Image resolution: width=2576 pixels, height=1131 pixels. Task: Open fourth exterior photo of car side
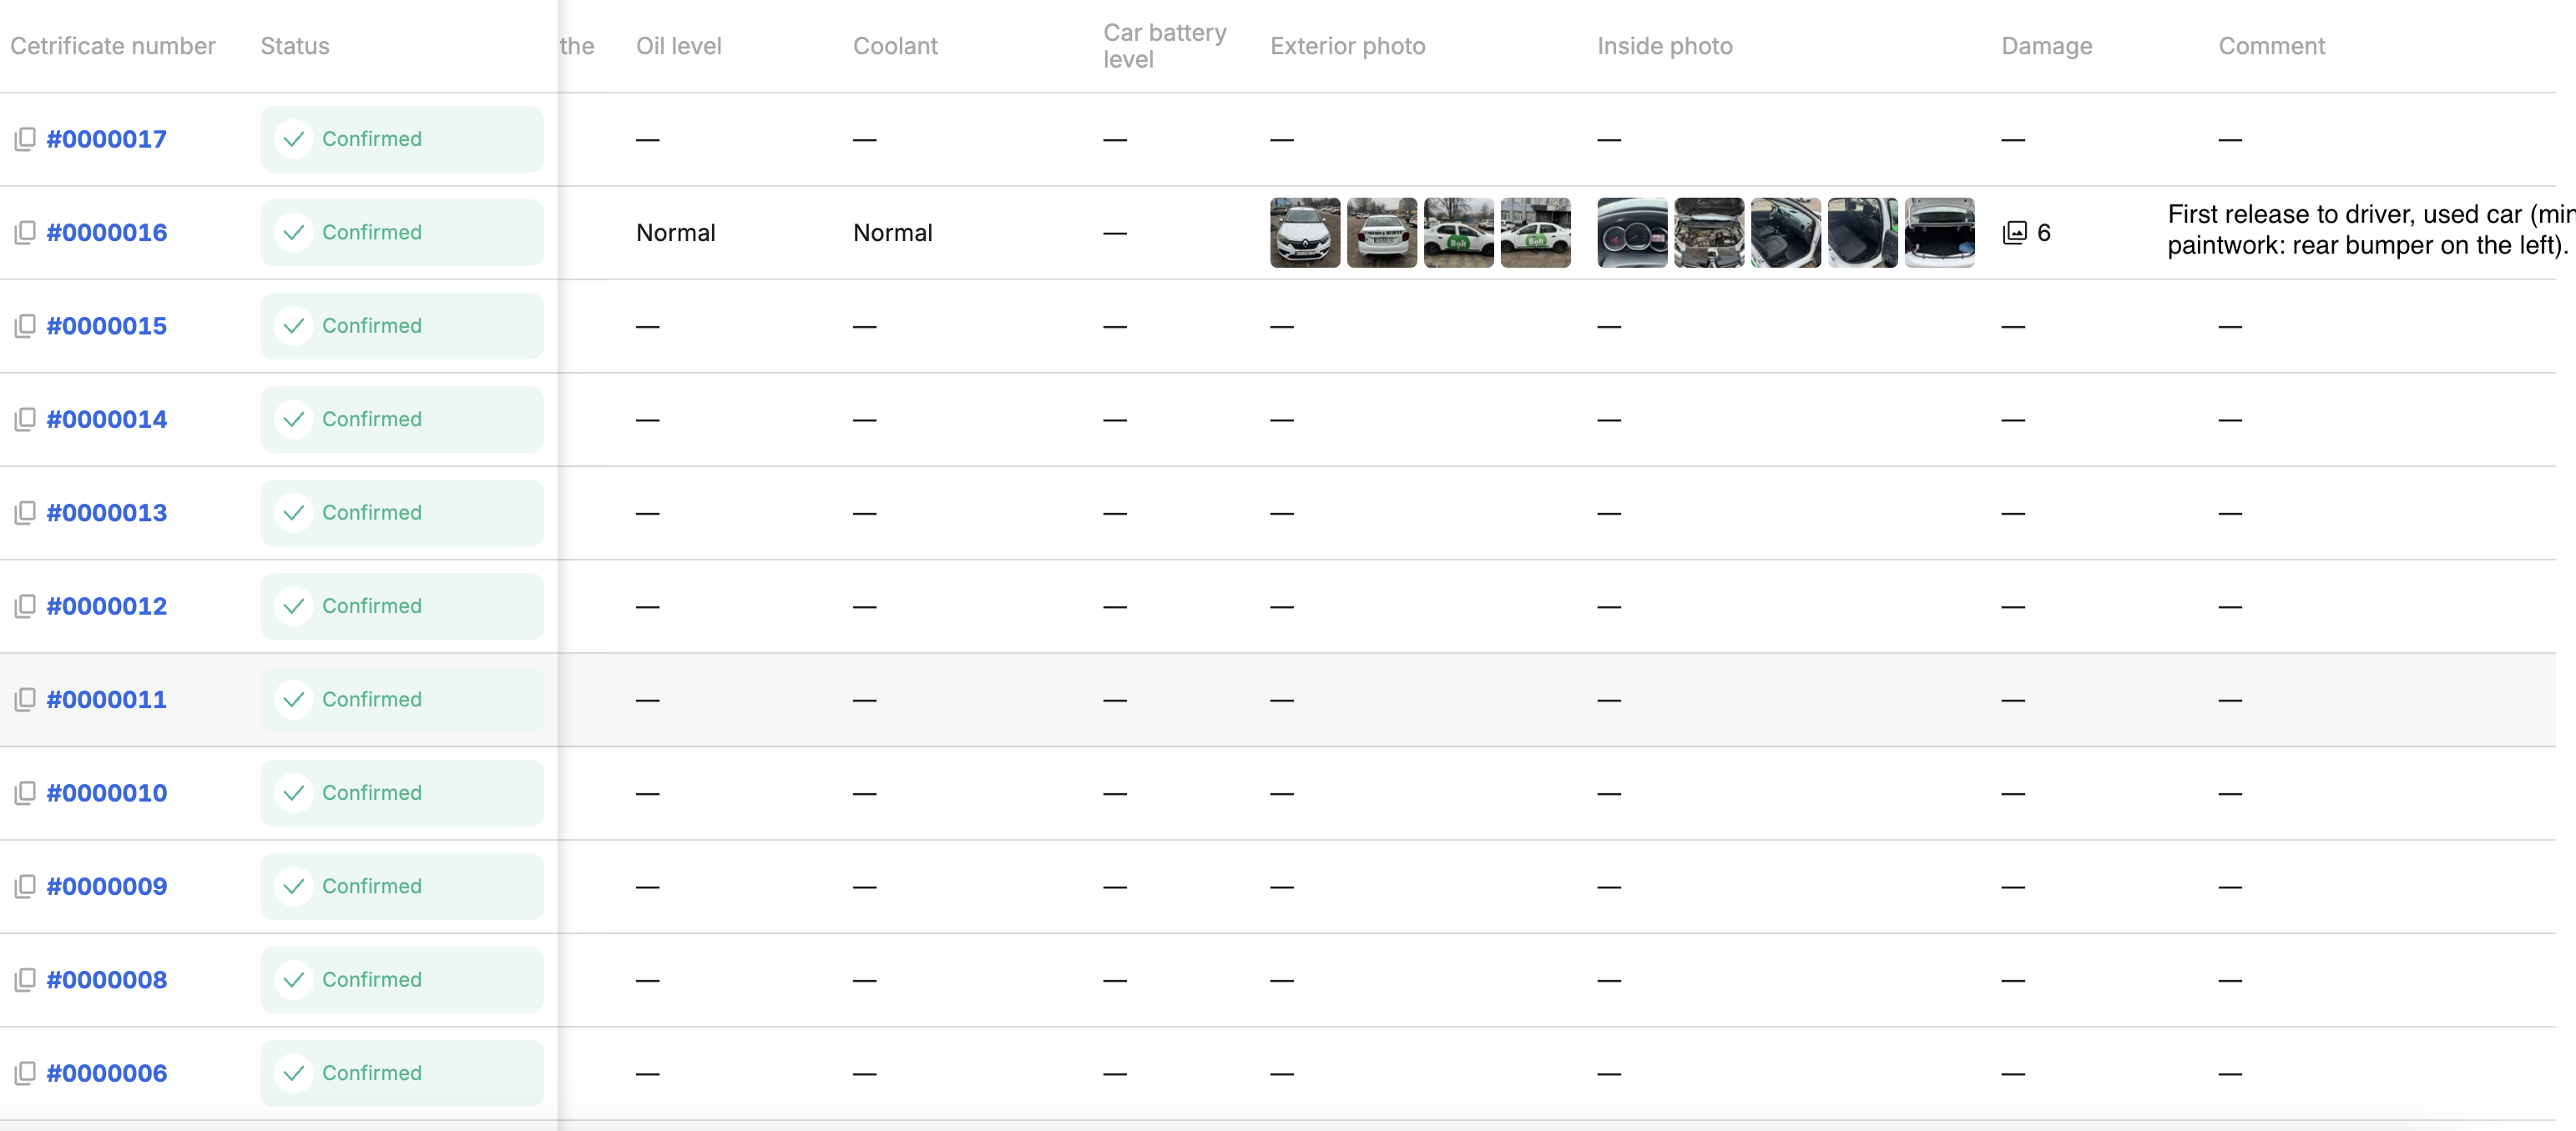coord(1536,233)
